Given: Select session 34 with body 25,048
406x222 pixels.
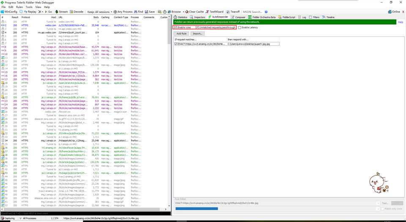Looking at the screenshot, I should pos(84,141).
